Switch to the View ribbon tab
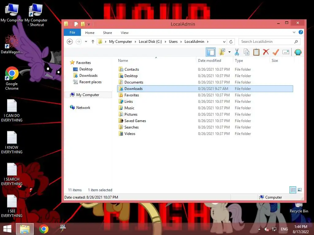The height and width of the screenshot is (235, 314). click(x=124, y=33)
